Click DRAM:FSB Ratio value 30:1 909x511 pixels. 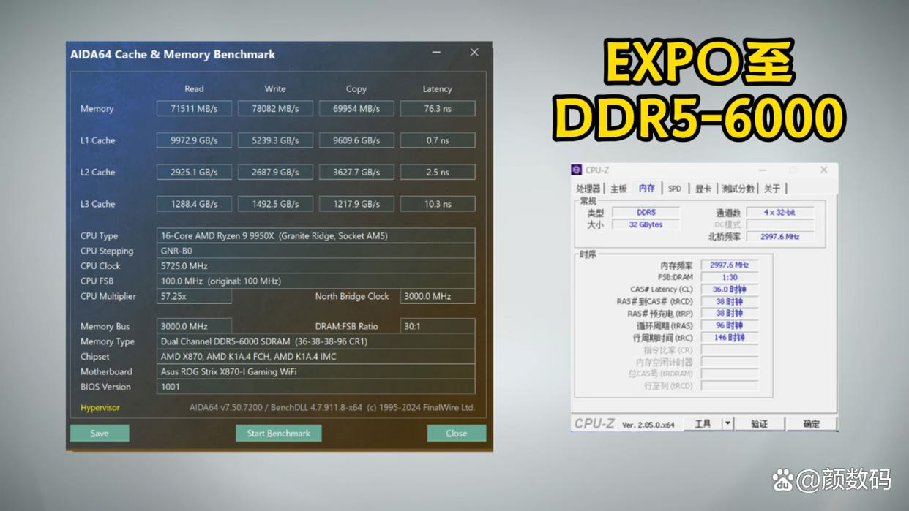pyautogui.click(x=438, y=326)
